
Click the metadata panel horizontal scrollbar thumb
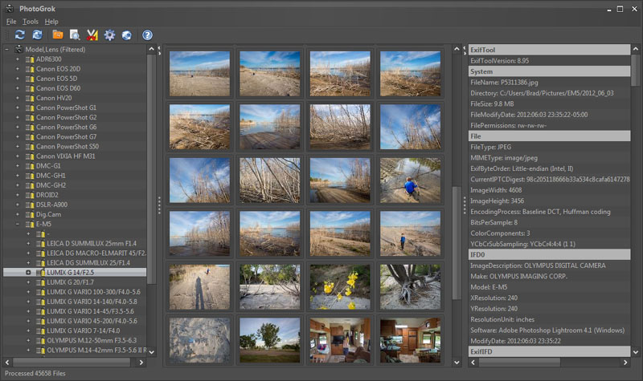tap(519, 363)
